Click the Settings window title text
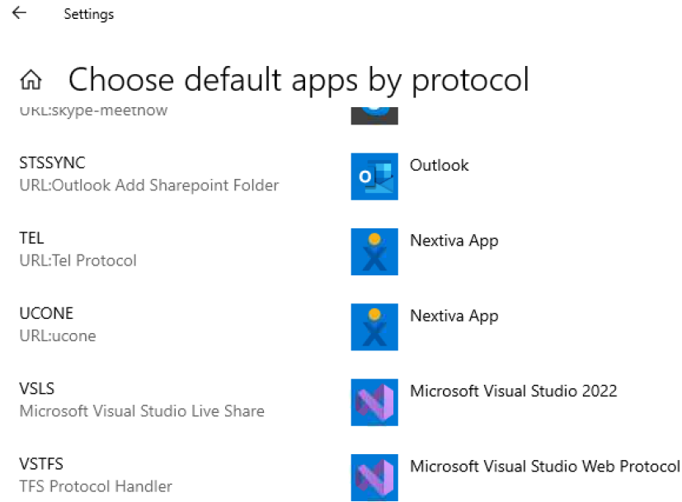Viewport: 682px width, 502px height. click(89, 14)
